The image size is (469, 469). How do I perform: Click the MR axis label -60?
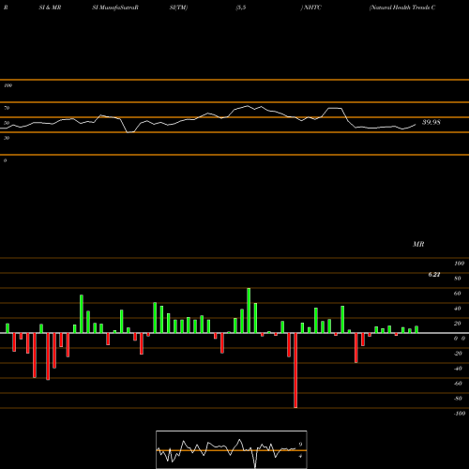[x=458, y=384]
